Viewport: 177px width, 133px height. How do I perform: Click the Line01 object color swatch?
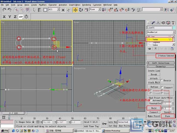coord(174,28)
